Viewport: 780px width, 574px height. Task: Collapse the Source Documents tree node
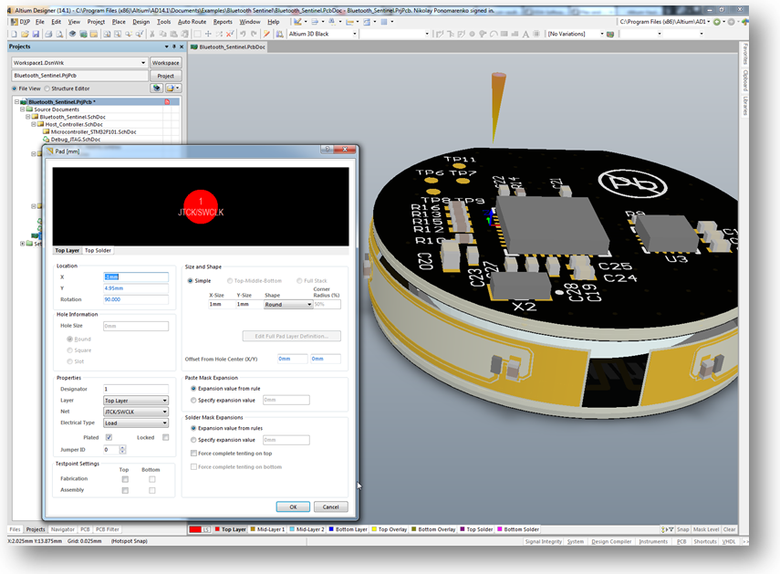[x=23, y=110]
